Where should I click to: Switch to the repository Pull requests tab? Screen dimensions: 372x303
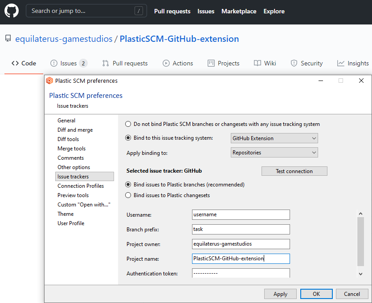125,63
